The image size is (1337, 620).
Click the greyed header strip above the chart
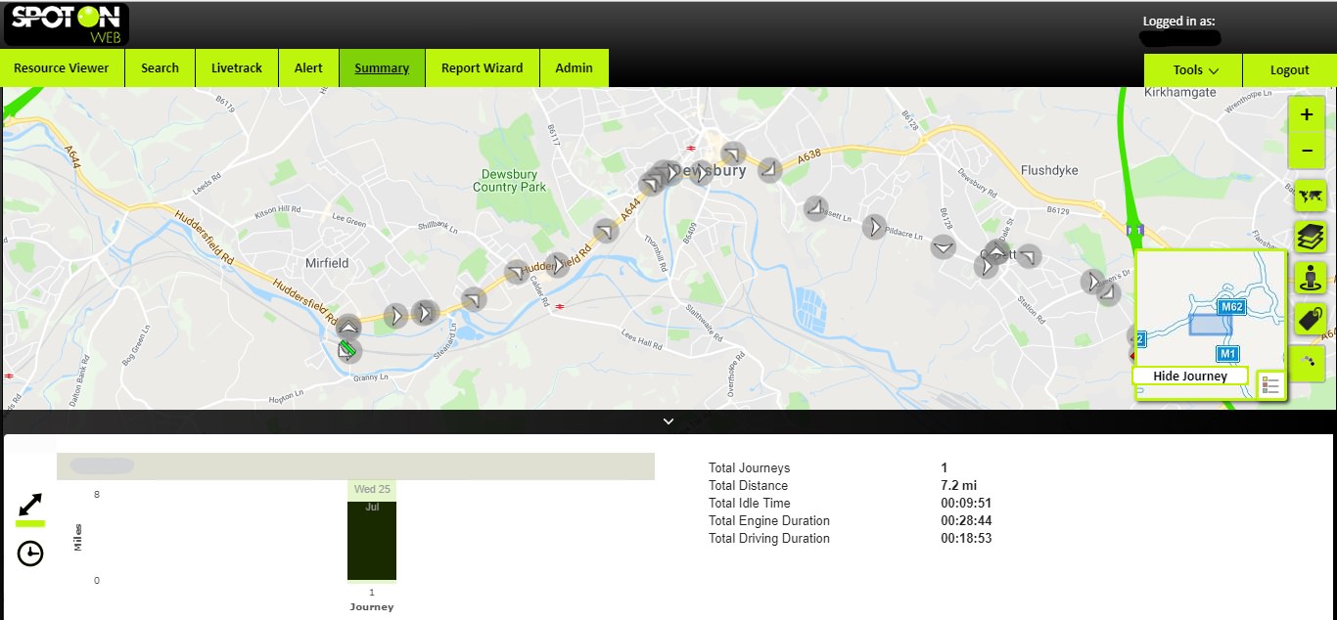tap(355, 466)
